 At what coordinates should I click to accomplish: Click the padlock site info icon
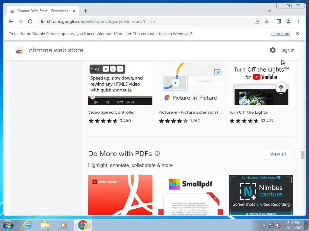pyautogui.click(x=42, y=21)
